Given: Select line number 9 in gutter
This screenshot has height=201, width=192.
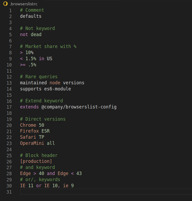Looking at the screenshot, I should 10,59.
